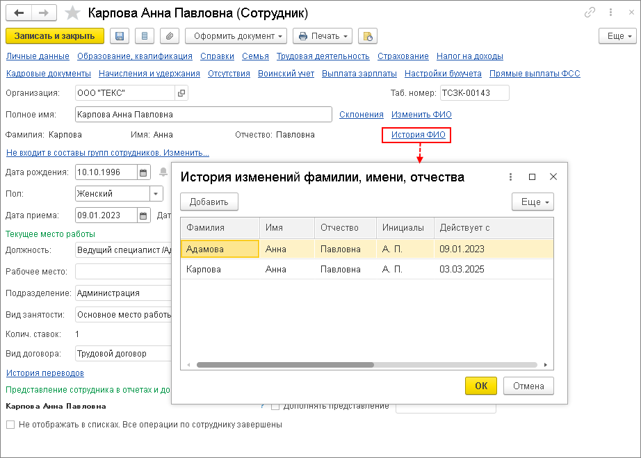The height and width of the screenshot is (458, 641).
Task: Go to 'Семья' section
Action: [256, 56]
